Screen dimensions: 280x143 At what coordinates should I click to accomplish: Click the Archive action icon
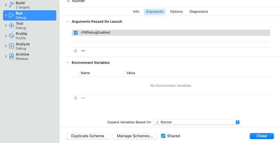[12, 56]
